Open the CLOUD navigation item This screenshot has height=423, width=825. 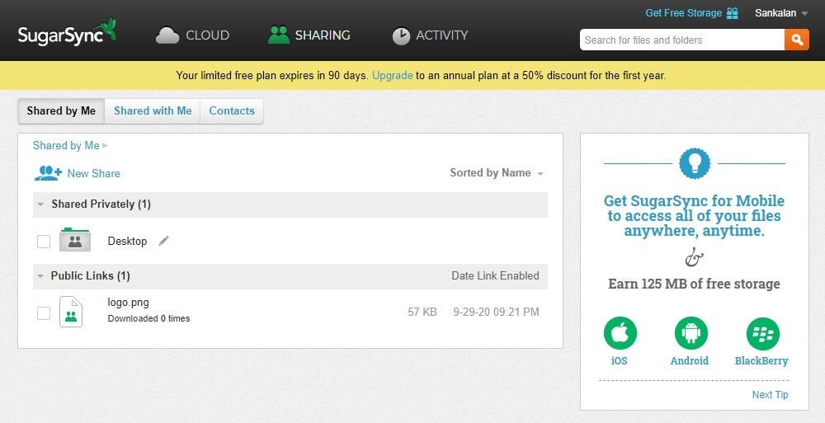pyautogui.click(x=192, y=35)
